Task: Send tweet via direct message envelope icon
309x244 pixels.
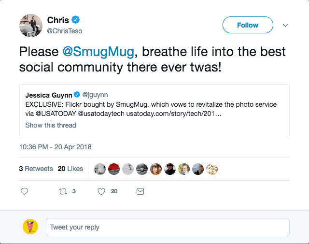Action: (x=140, y=191)
